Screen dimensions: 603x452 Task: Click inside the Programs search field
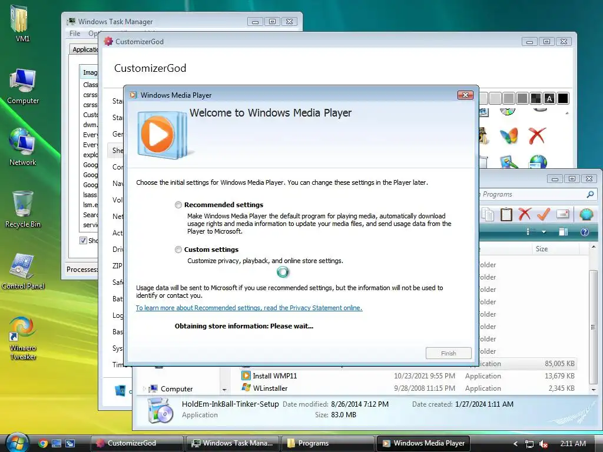[x=532, y=194]
